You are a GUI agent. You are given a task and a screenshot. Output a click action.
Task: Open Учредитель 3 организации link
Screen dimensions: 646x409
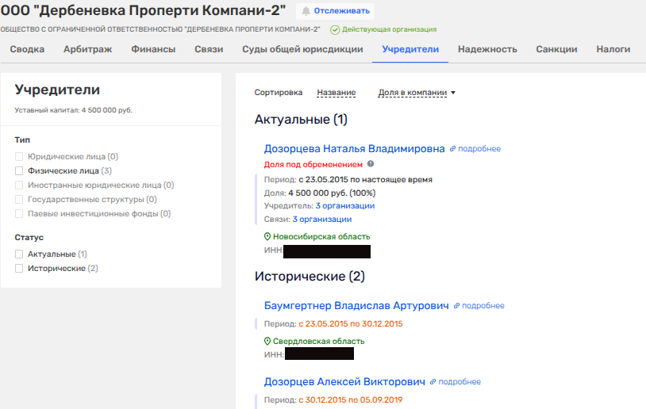344,205
